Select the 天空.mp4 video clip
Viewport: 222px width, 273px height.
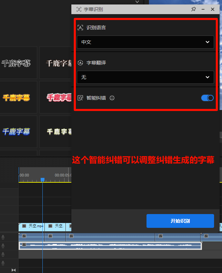[x=31, y=227]
